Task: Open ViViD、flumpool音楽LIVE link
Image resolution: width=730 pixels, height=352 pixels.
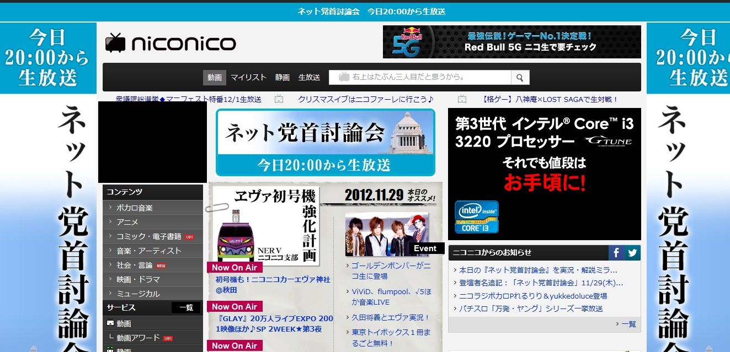Action: tap(391, 297)
